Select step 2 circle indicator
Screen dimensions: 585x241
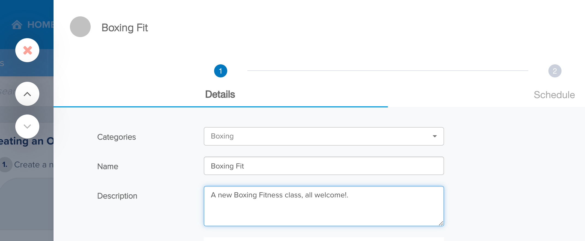[x=555, y=71]
